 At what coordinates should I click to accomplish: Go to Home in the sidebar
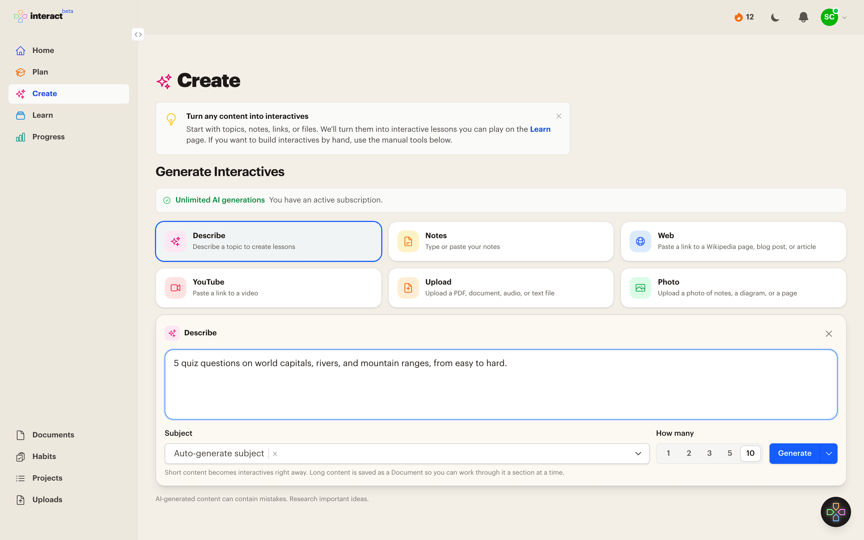pos(69,51)
